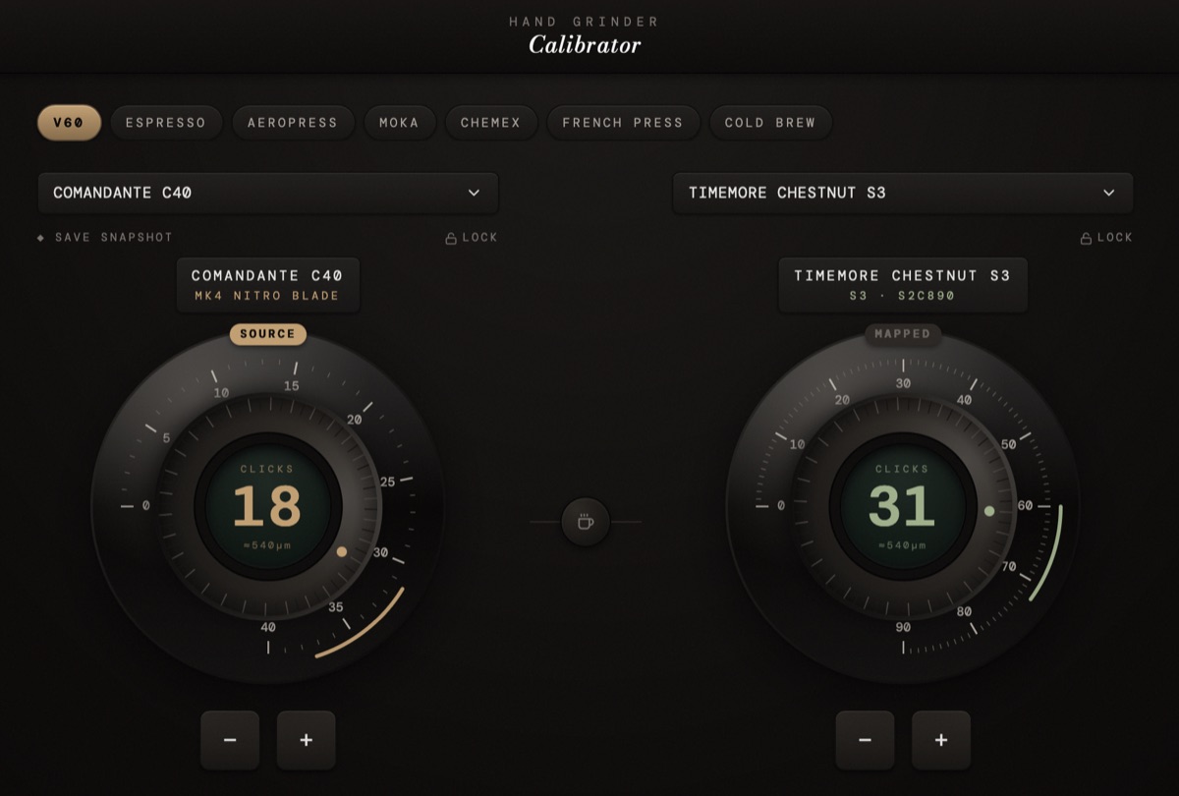Click the 50 mark on Timemore dial

click(x=1008, y=444)
